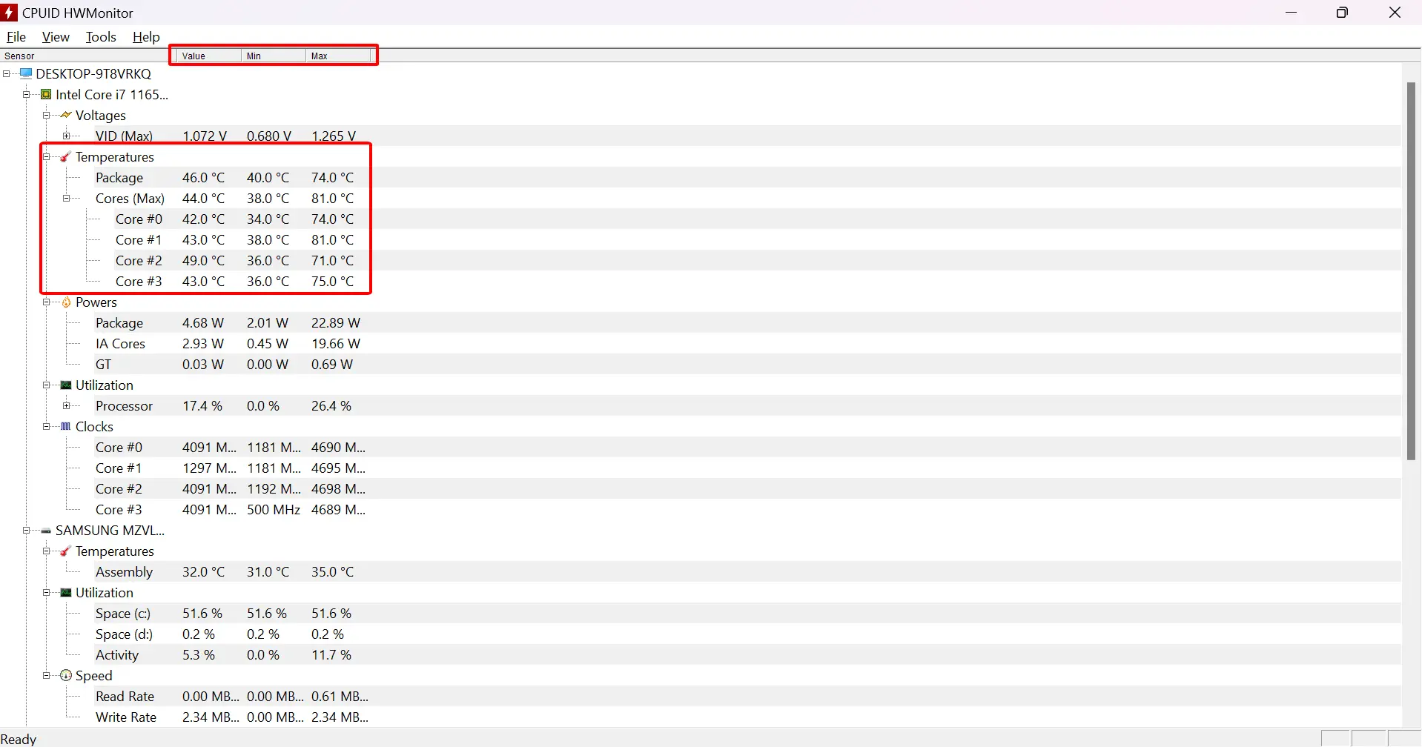The image size is (1422, 747).
Task: Click the 1.265 V max voltage value
Action: (x=334, y=136)
